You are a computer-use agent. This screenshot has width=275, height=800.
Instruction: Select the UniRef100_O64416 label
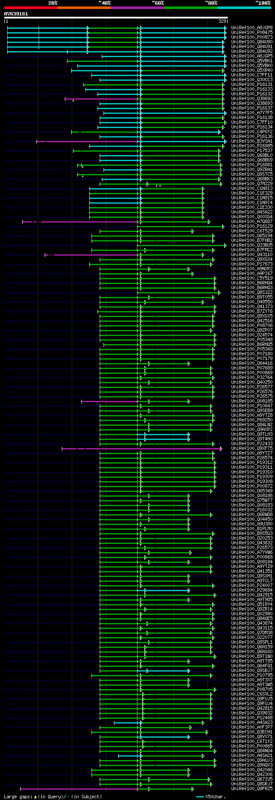252,363
